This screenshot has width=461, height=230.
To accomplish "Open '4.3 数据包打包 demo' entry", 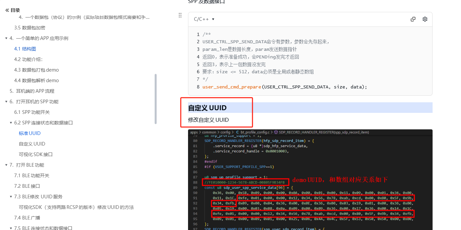I will (x=36, y=70).
